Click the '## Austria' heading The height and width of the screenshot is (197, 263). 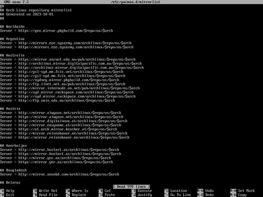(10, 109)
